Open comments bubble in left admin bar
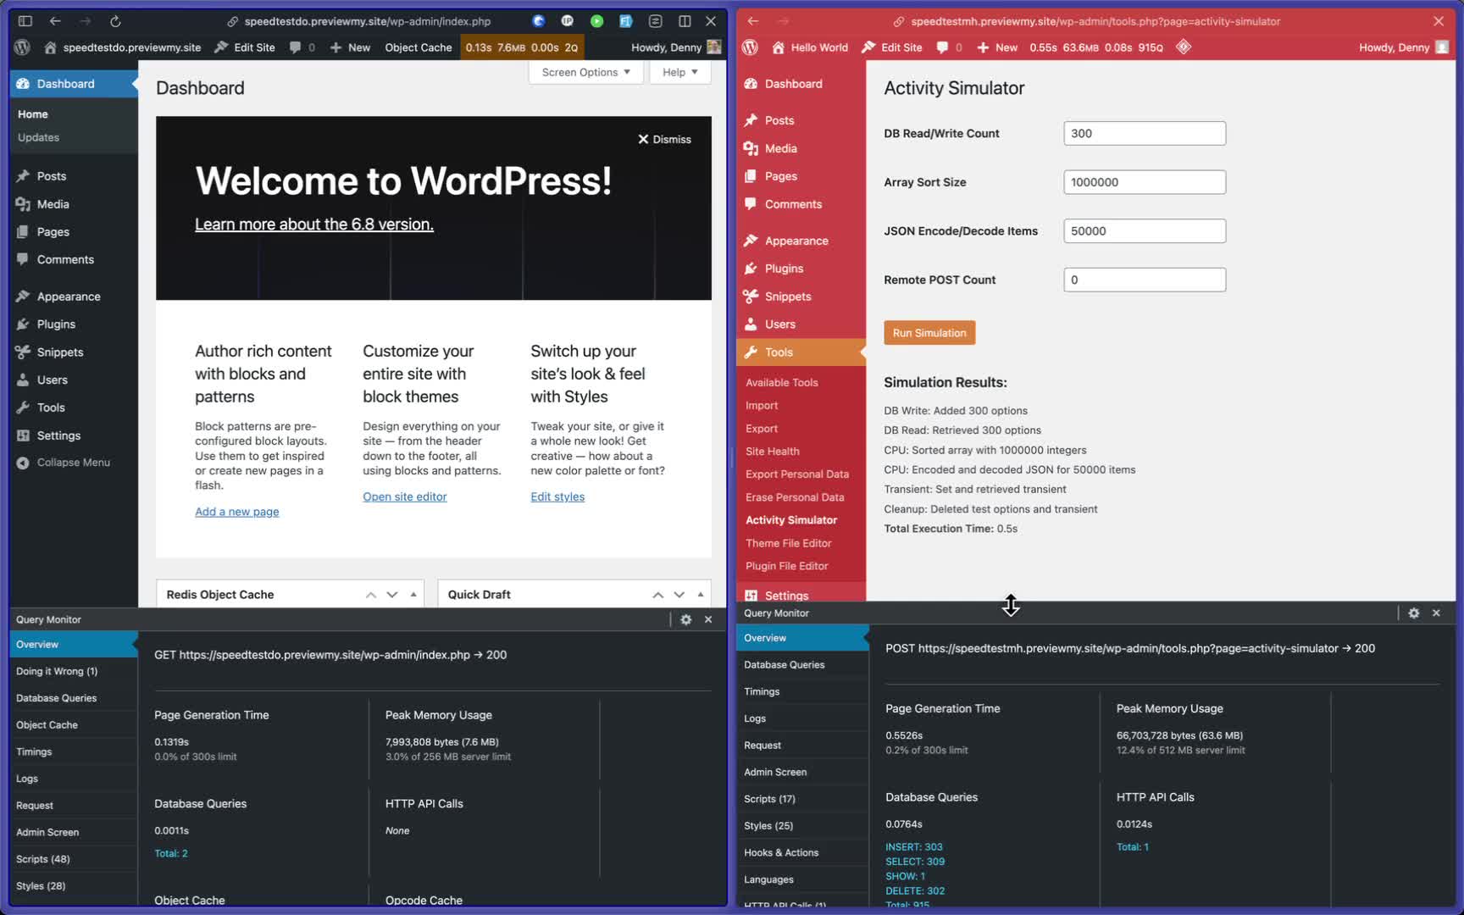 tap(302, 47)
